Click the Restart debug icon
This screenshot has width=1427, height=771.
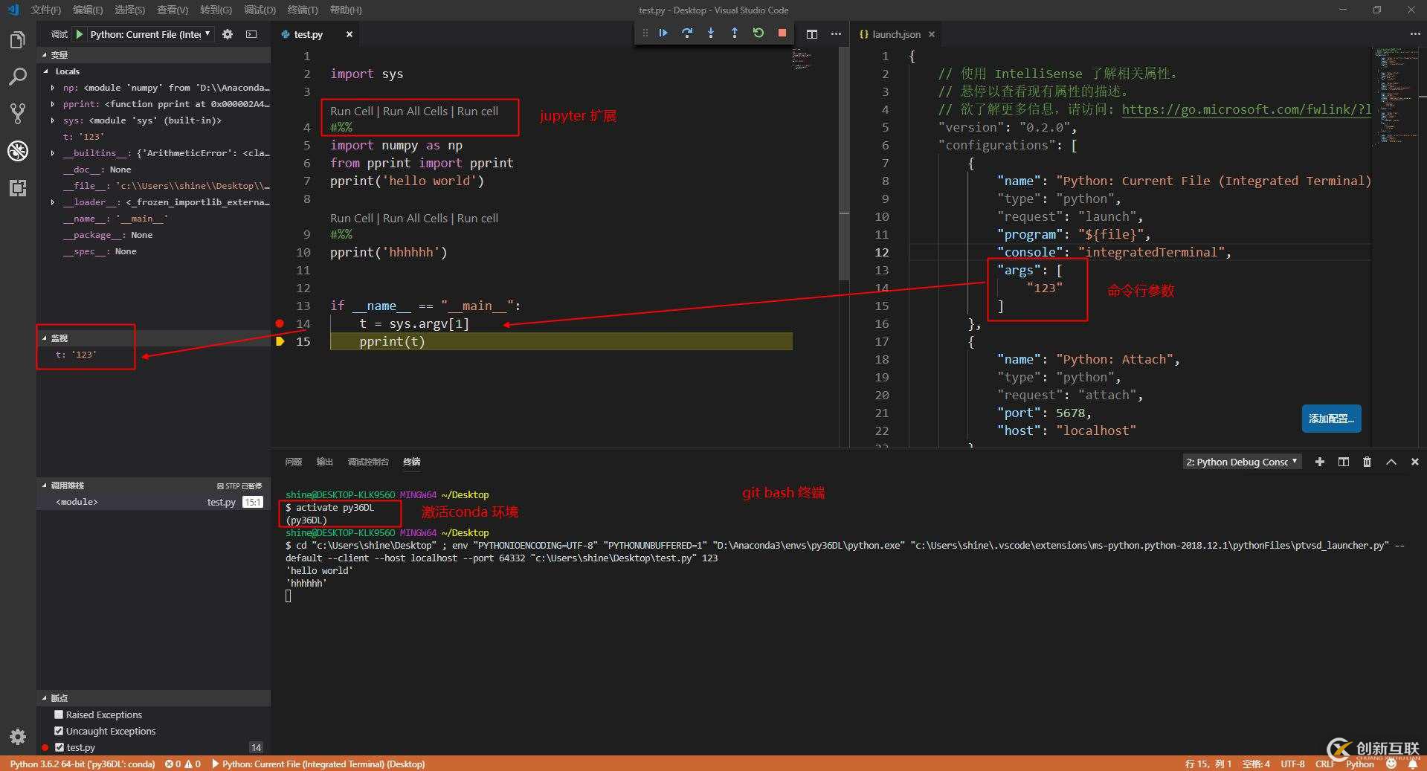pos(758,33)
